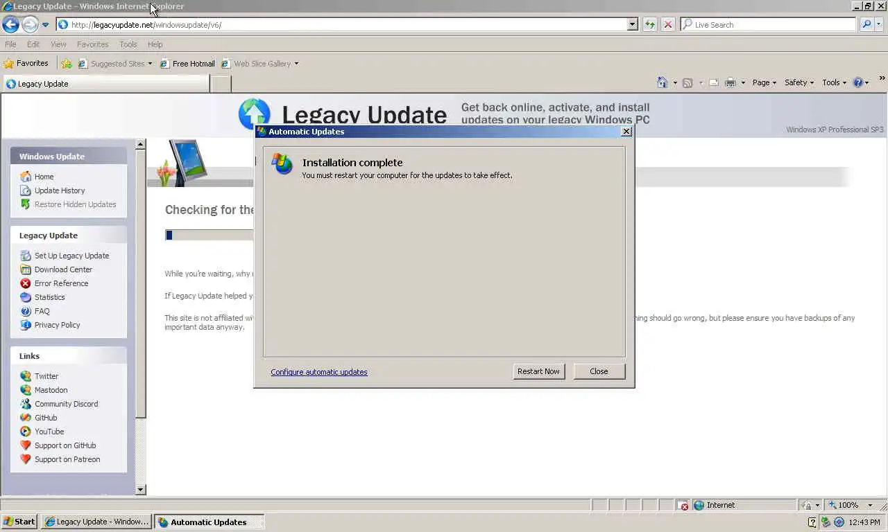This screenshot has width=888, height=532.
Task: Click the Close button in the updates dialog
Action: [x=599, y=371]
